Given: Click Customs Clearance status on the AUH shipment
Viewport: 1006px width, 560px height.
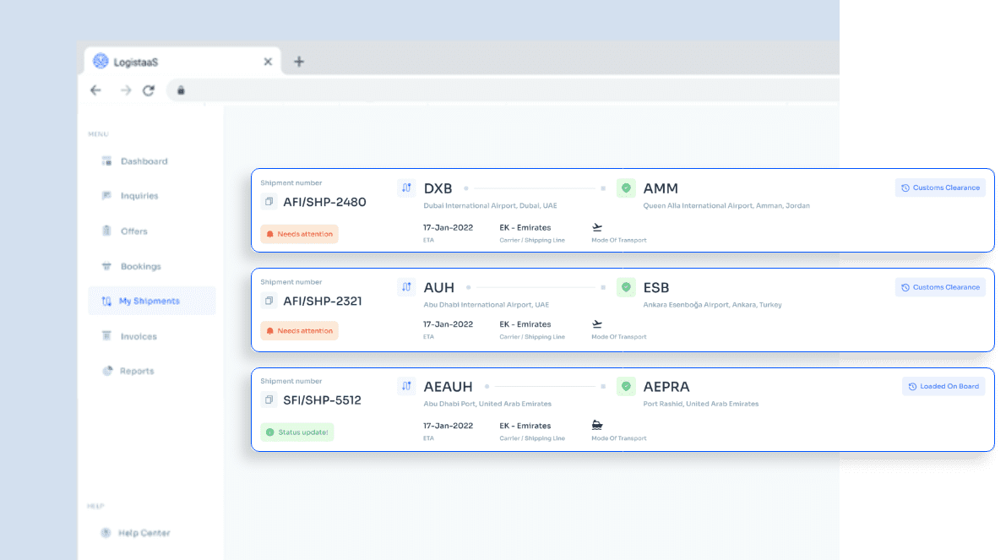Looking at the screenshot, I should tap(940, 287).
